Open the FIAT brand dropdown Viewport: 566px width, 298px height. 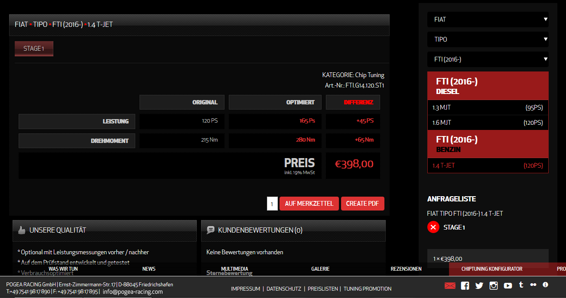click(488, 19)
